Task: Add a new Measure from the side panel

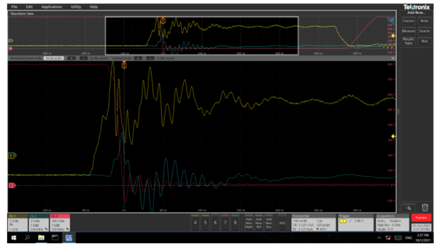Action: pos(409,31)
